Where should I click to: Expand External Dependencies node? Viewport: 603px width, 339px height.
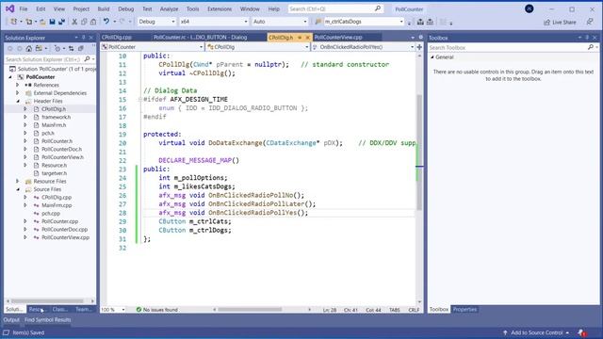[17, 92]
